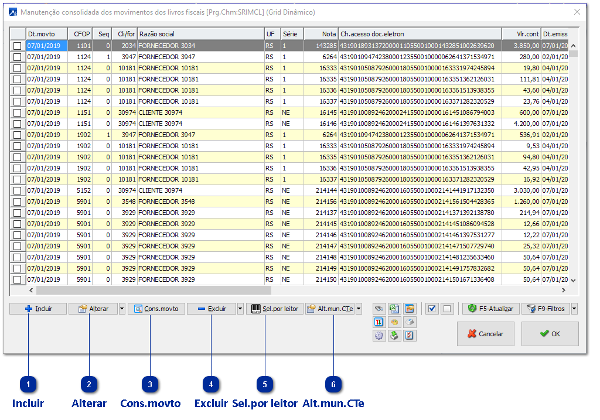Click the F5-Atualizar button
Viewport: 600px width, 420px height.
coord(491,309)
